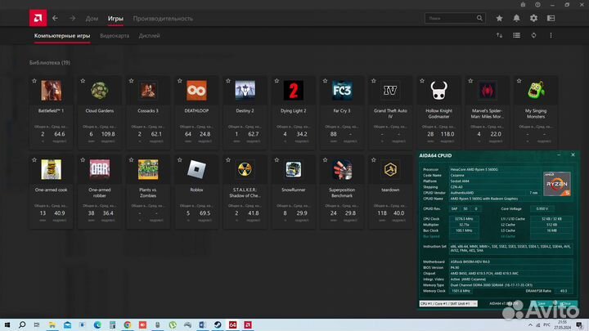Click Библиотека (19) heading
Image resolution: width=589 pixels, height=331 pixels.
tap(50, 63)
